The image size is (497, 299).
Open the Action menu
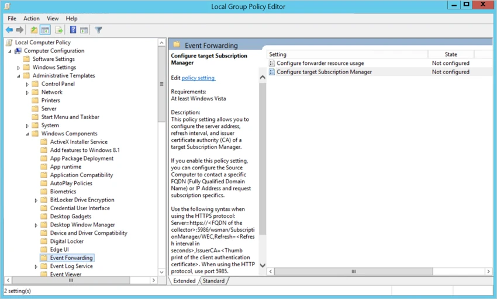tap(32, 19)
